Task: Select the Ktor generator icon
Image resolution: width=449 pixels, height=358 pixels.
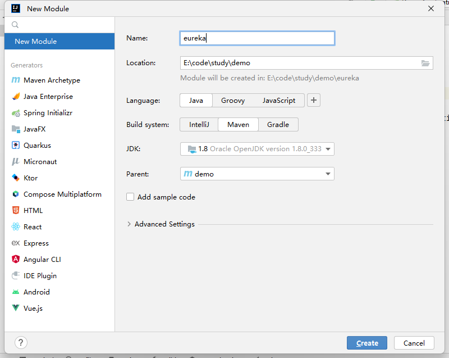Action: click(x=16, y=178)
